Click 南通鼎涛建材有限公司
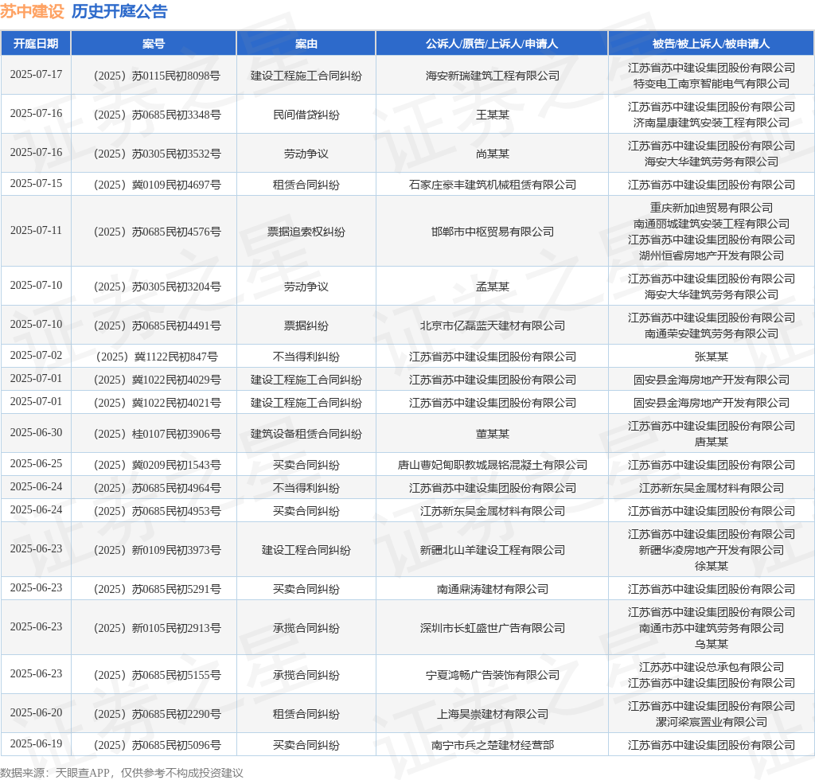Image resolution: width=815 pixels, height=780 pixels. tap(492, 589)
